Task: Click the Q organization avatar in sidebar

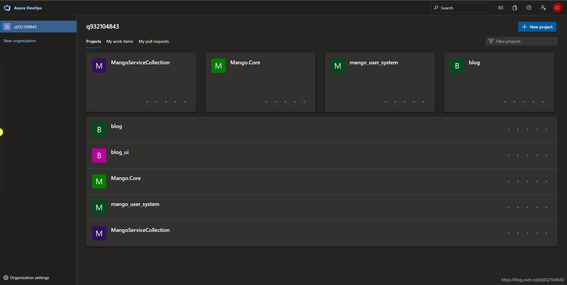Action: point(7,27)
